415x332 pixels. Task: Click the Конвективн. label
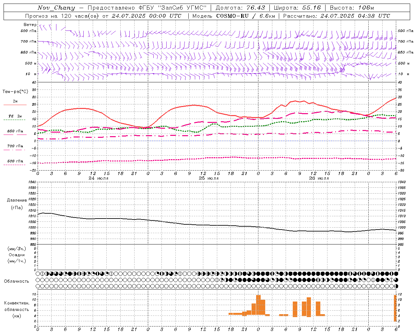[x=17, y=303]
